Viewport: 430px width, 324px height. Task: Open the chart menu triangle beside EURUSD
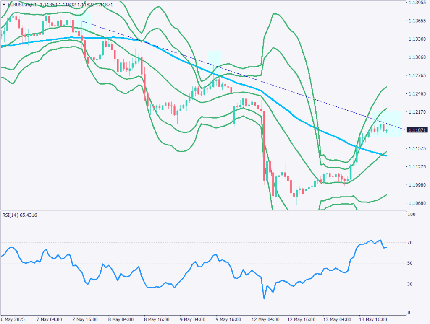pyautogui.click(x=4, y=5)
